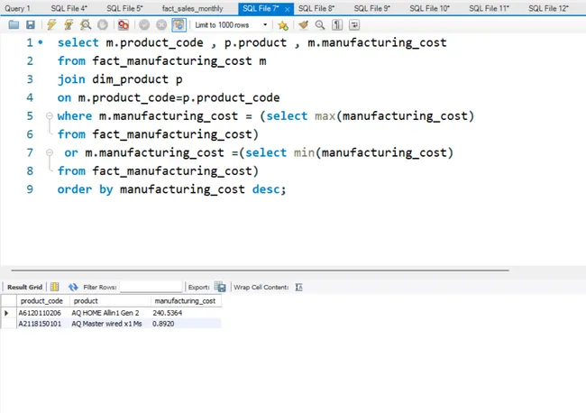The height and width of the screenshot is (413, 586).
Task: Focus the Filter Rows input field
Action: tap(151, 287)
